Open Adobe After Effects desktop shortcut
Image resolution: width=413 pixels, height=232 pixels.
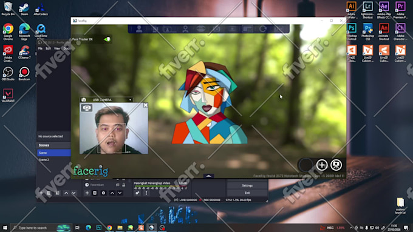(x=384, y=10)
